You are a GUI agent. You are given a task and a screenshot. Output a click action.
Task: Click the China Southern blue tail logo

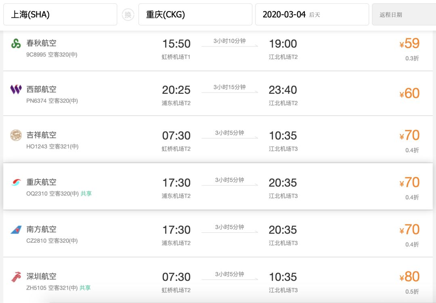tap(16, 230)
